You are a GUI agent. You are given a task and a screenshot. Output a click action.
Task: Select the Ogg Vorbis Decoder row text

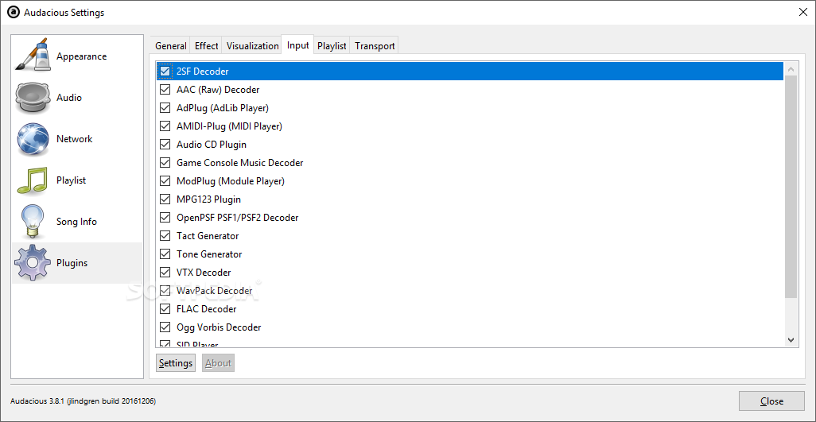click(219, 327)
